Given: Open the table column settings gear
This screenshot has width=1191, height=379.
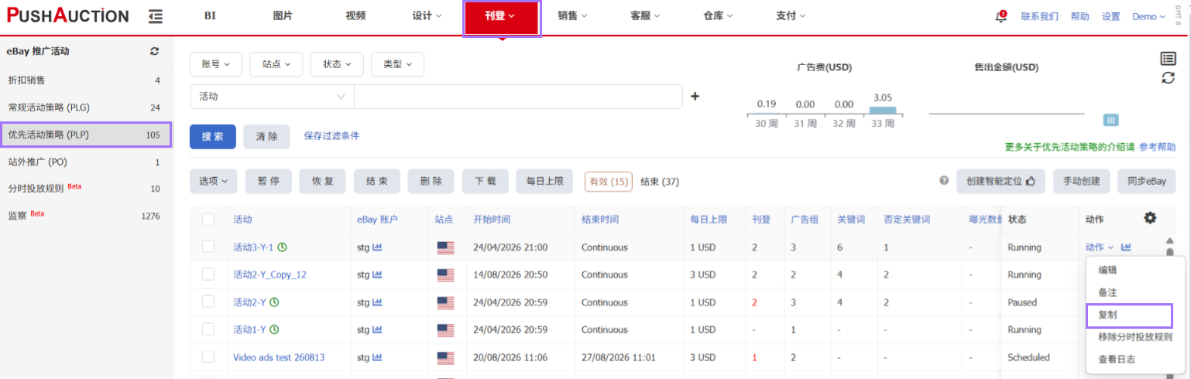Looking at the screenshot, I should coord(1150,218).
